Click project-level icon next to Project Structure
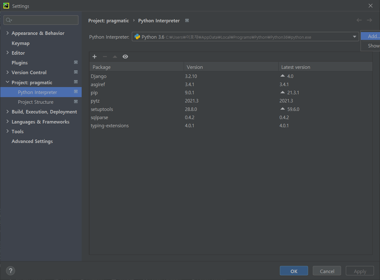 76,102
